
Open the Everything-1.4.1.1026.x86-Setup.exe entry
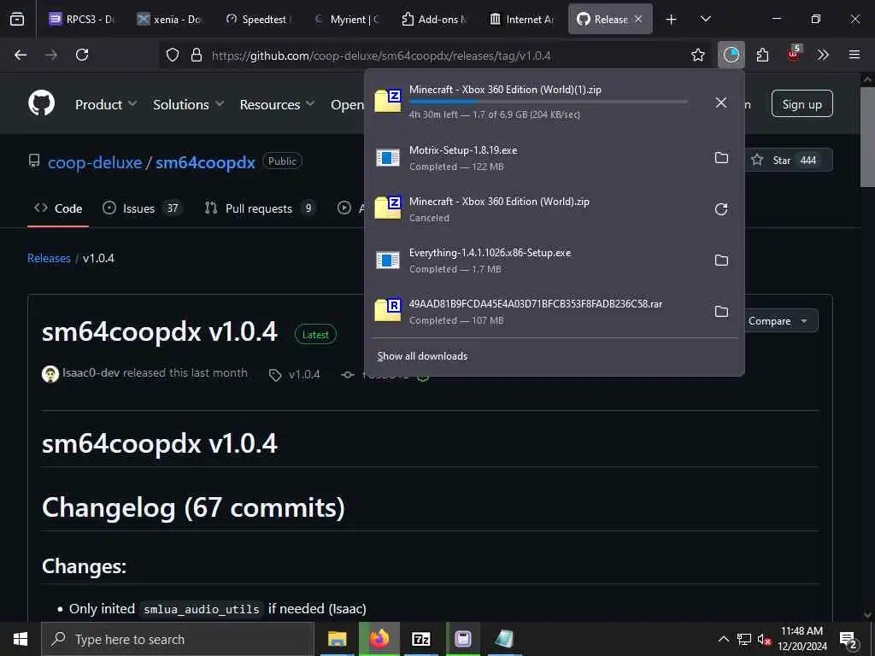tap(537, 261)
